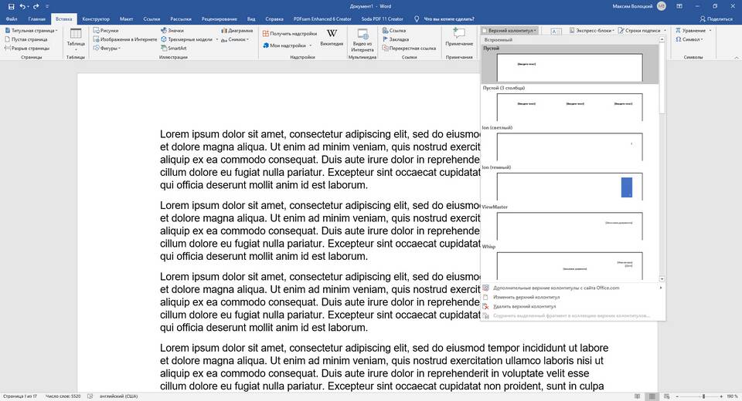The width and height of the screenshot is (742, 401).
Task: Click the Undo arrow icon
Action: (x=22, y=7)
